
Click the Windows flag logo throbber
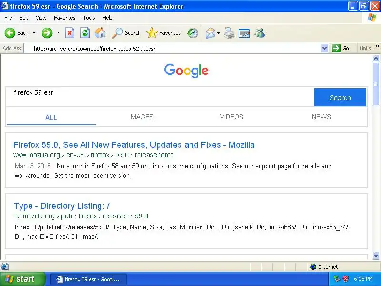(x=372, y=18)
